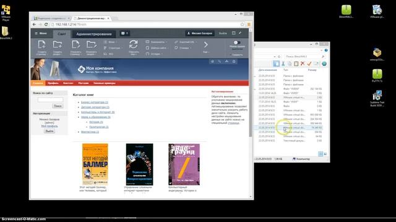Click the fourth small icon in header banner toolbar
Image resolution: width=396 pixels, height=222 pixels.
234,62
